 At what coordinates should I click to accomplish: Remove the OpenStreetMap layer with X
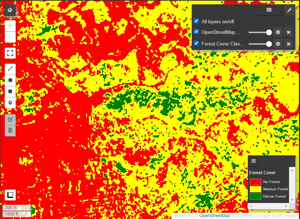[x=289, y=32]
